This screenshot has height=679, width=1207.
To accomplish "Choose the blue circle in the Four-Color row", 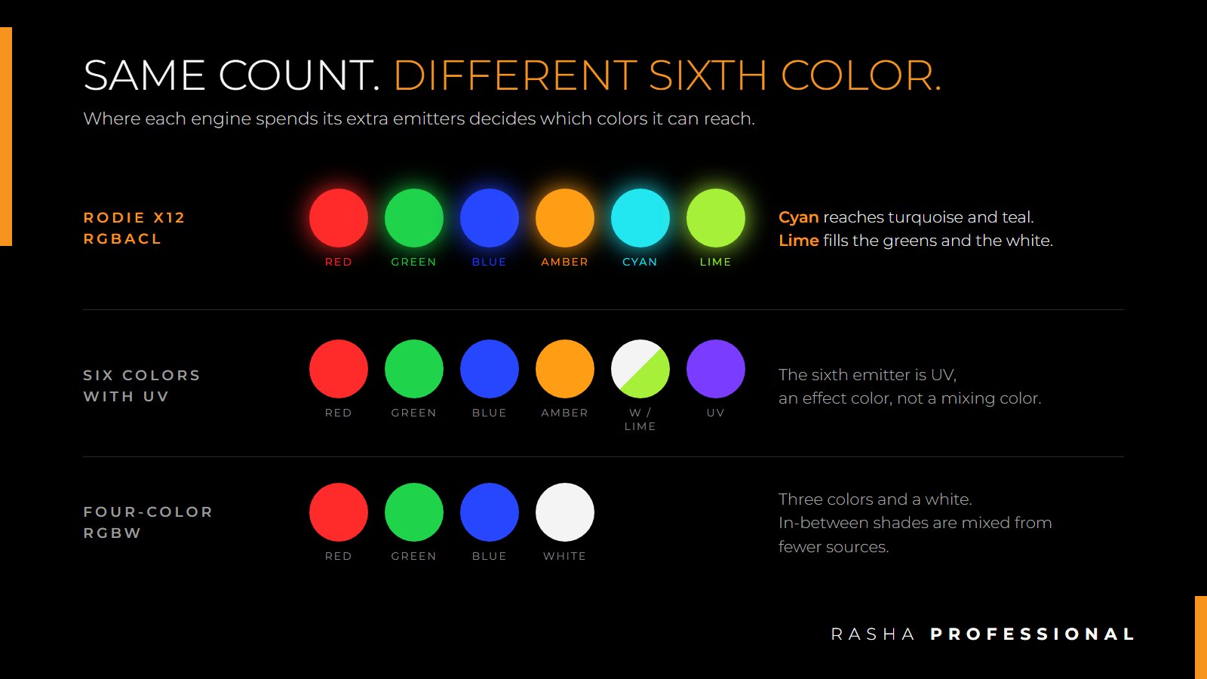I will (x=490, y=512).
